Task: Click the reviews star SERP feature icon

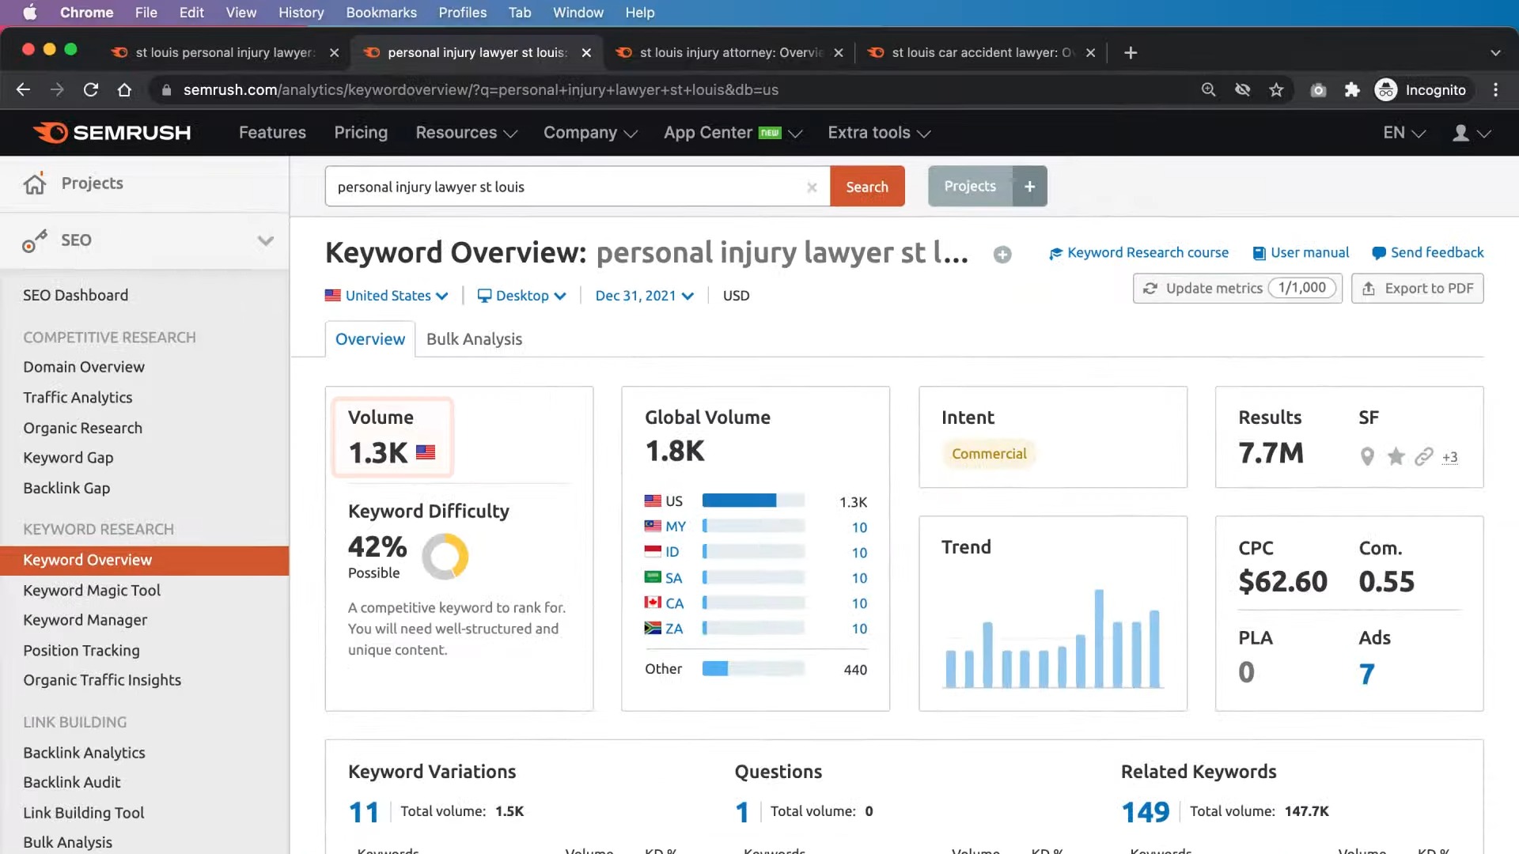Action: coord(1395,457)
